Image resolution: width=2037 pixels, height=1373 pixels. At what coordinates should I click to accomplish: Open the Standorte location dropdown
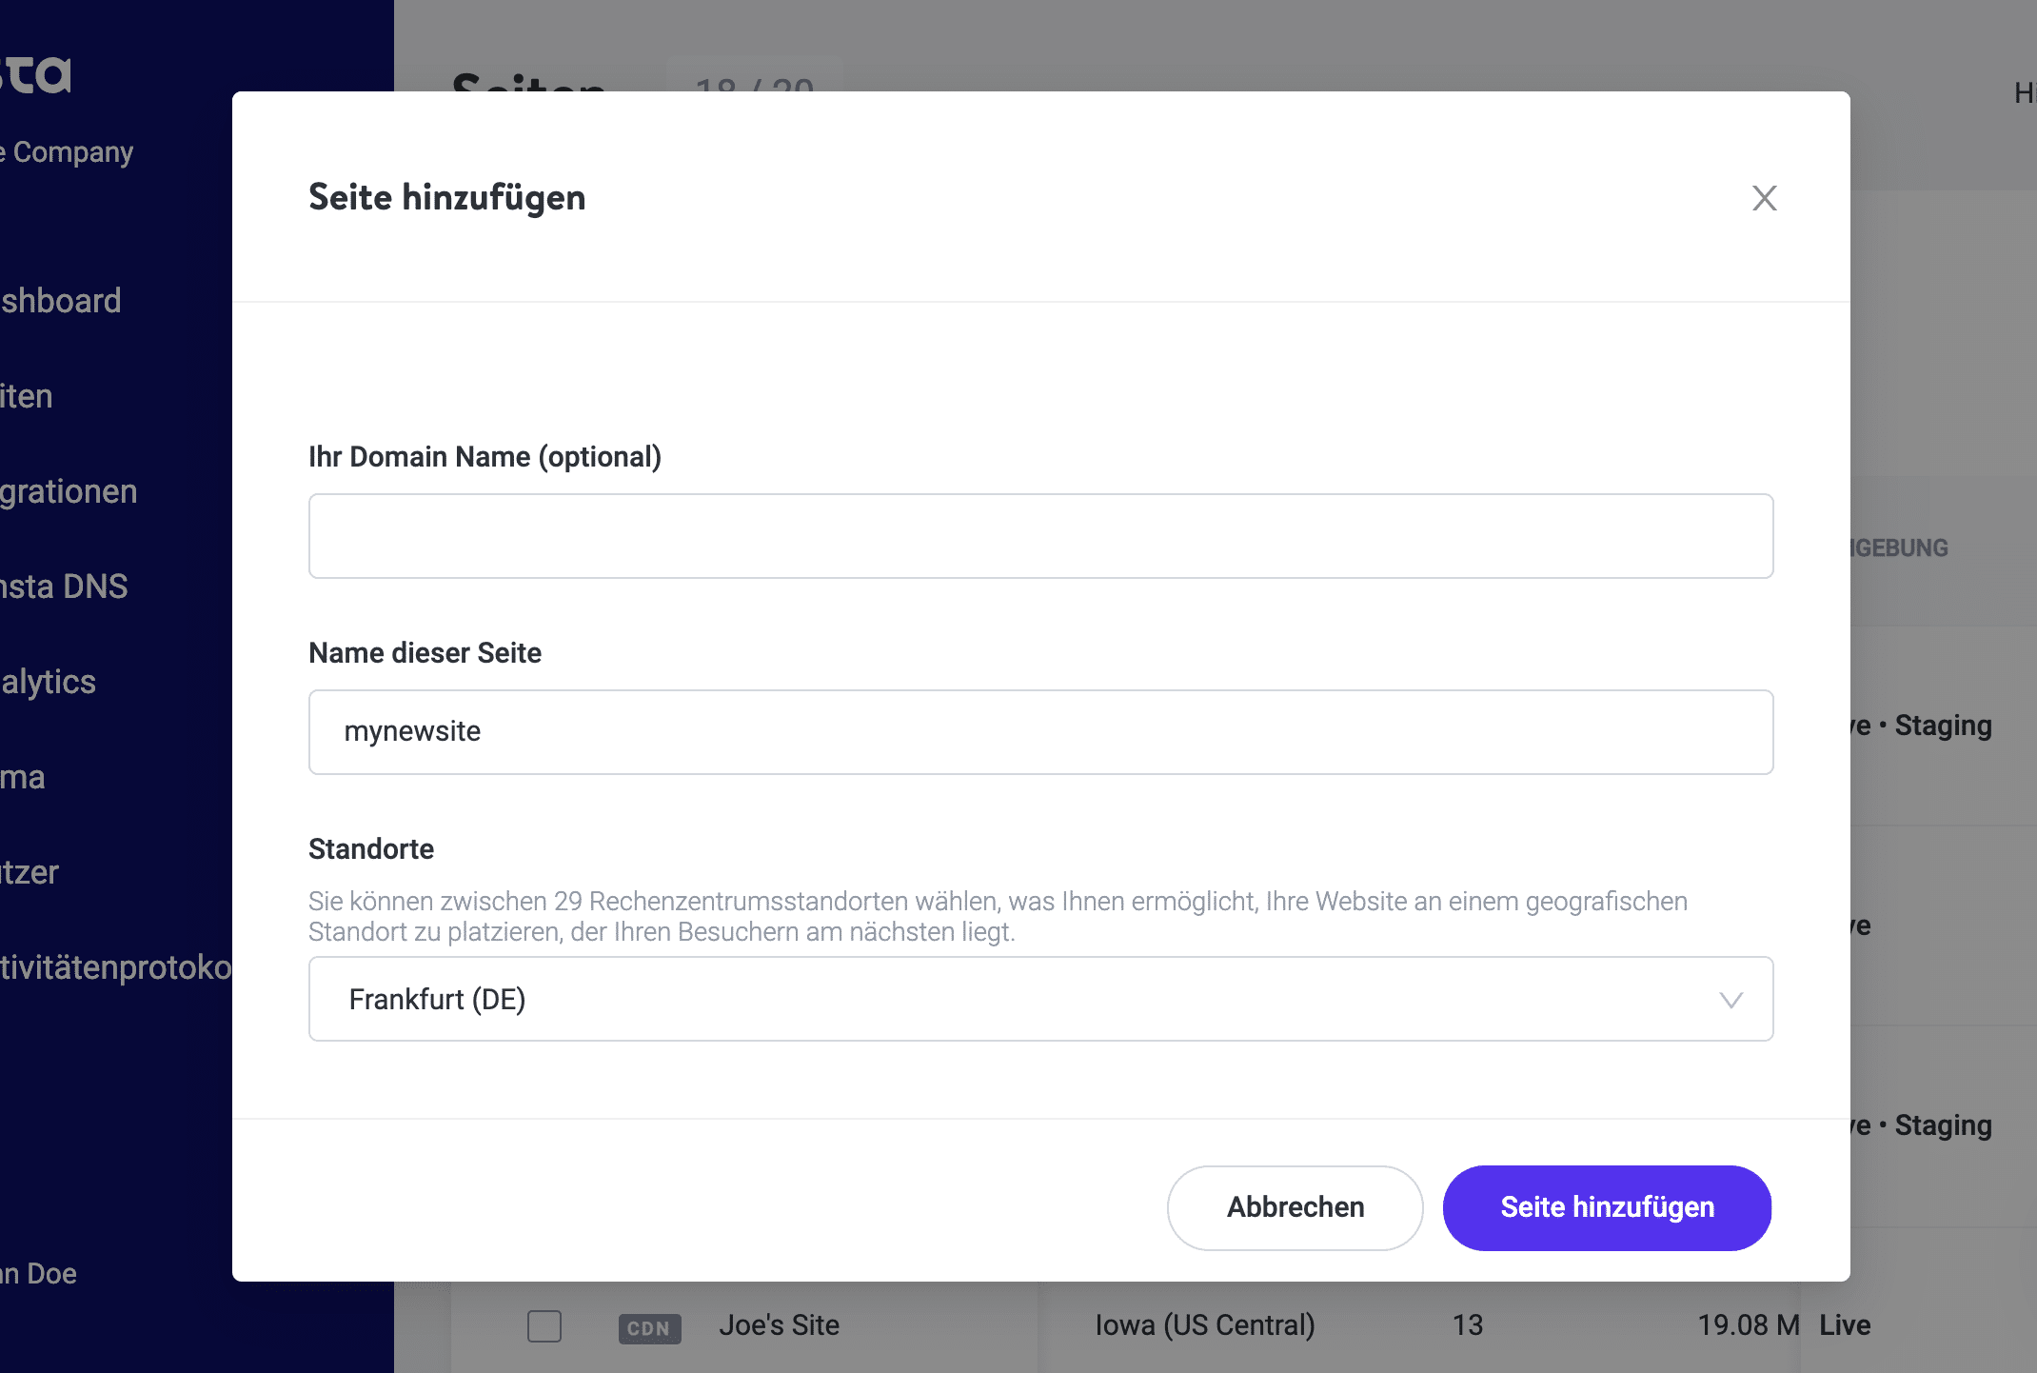(1039, 999)
